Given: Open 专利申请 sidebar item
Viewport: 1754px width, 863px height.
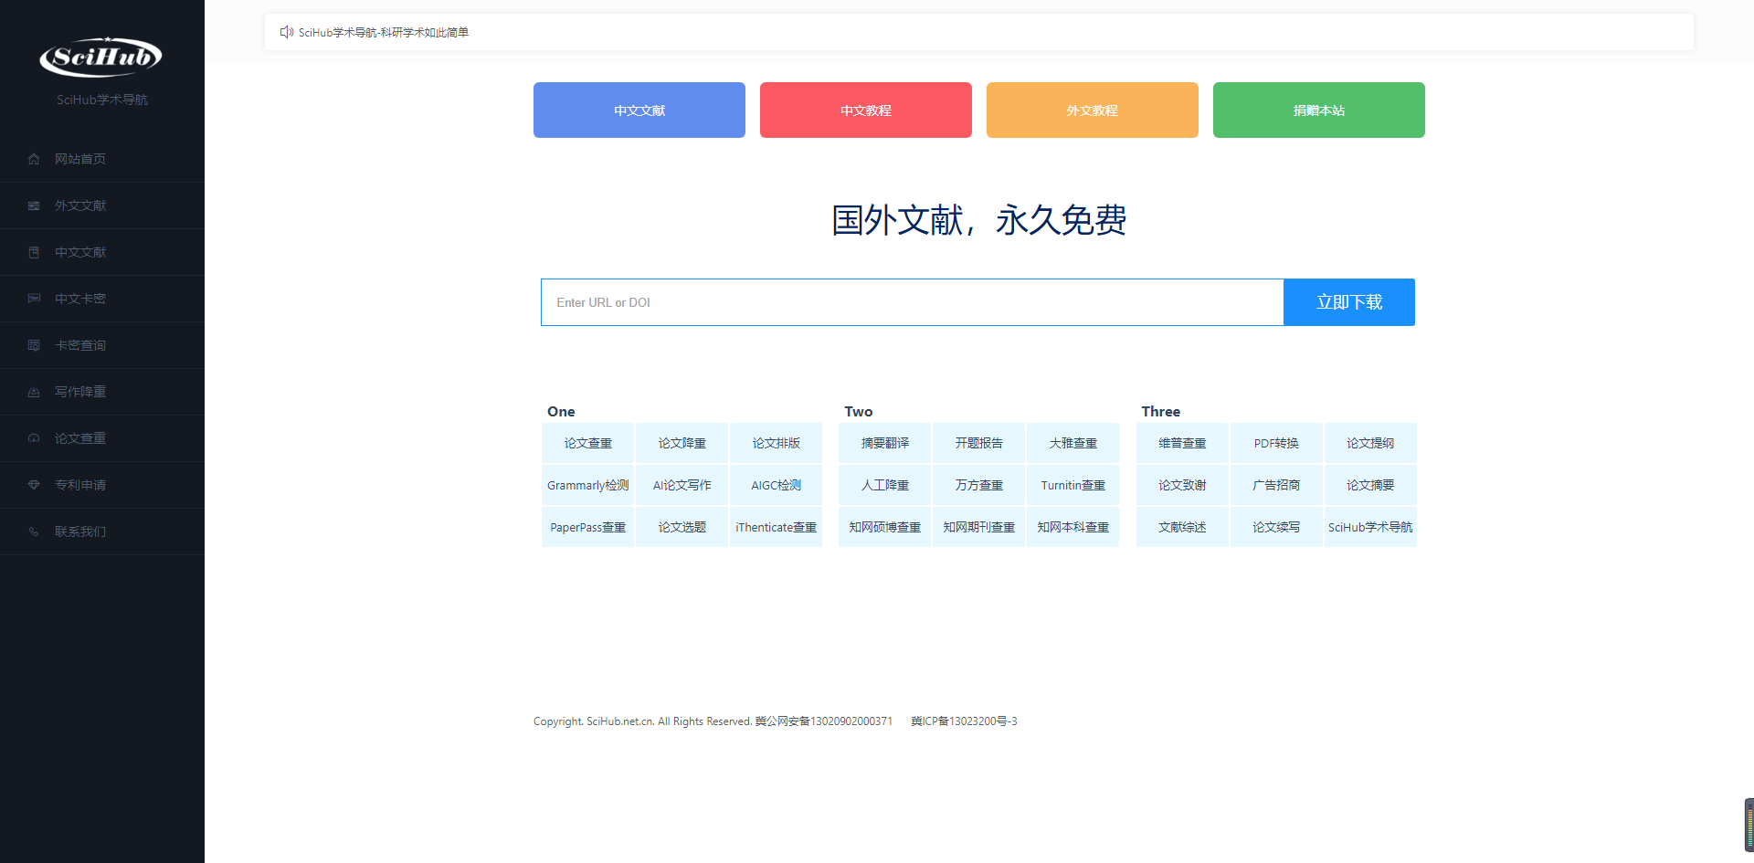Looking at the screenshot, I should coord(102,485).
